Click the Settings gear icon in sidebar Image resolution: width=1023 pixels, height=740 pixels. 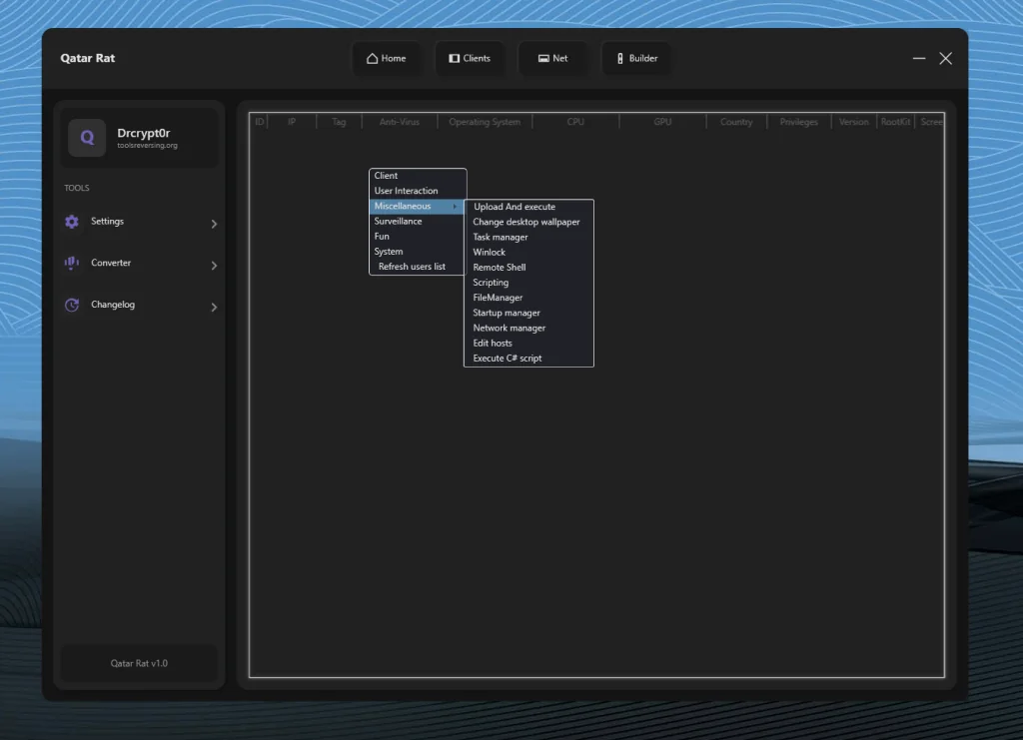pos(72,222)
